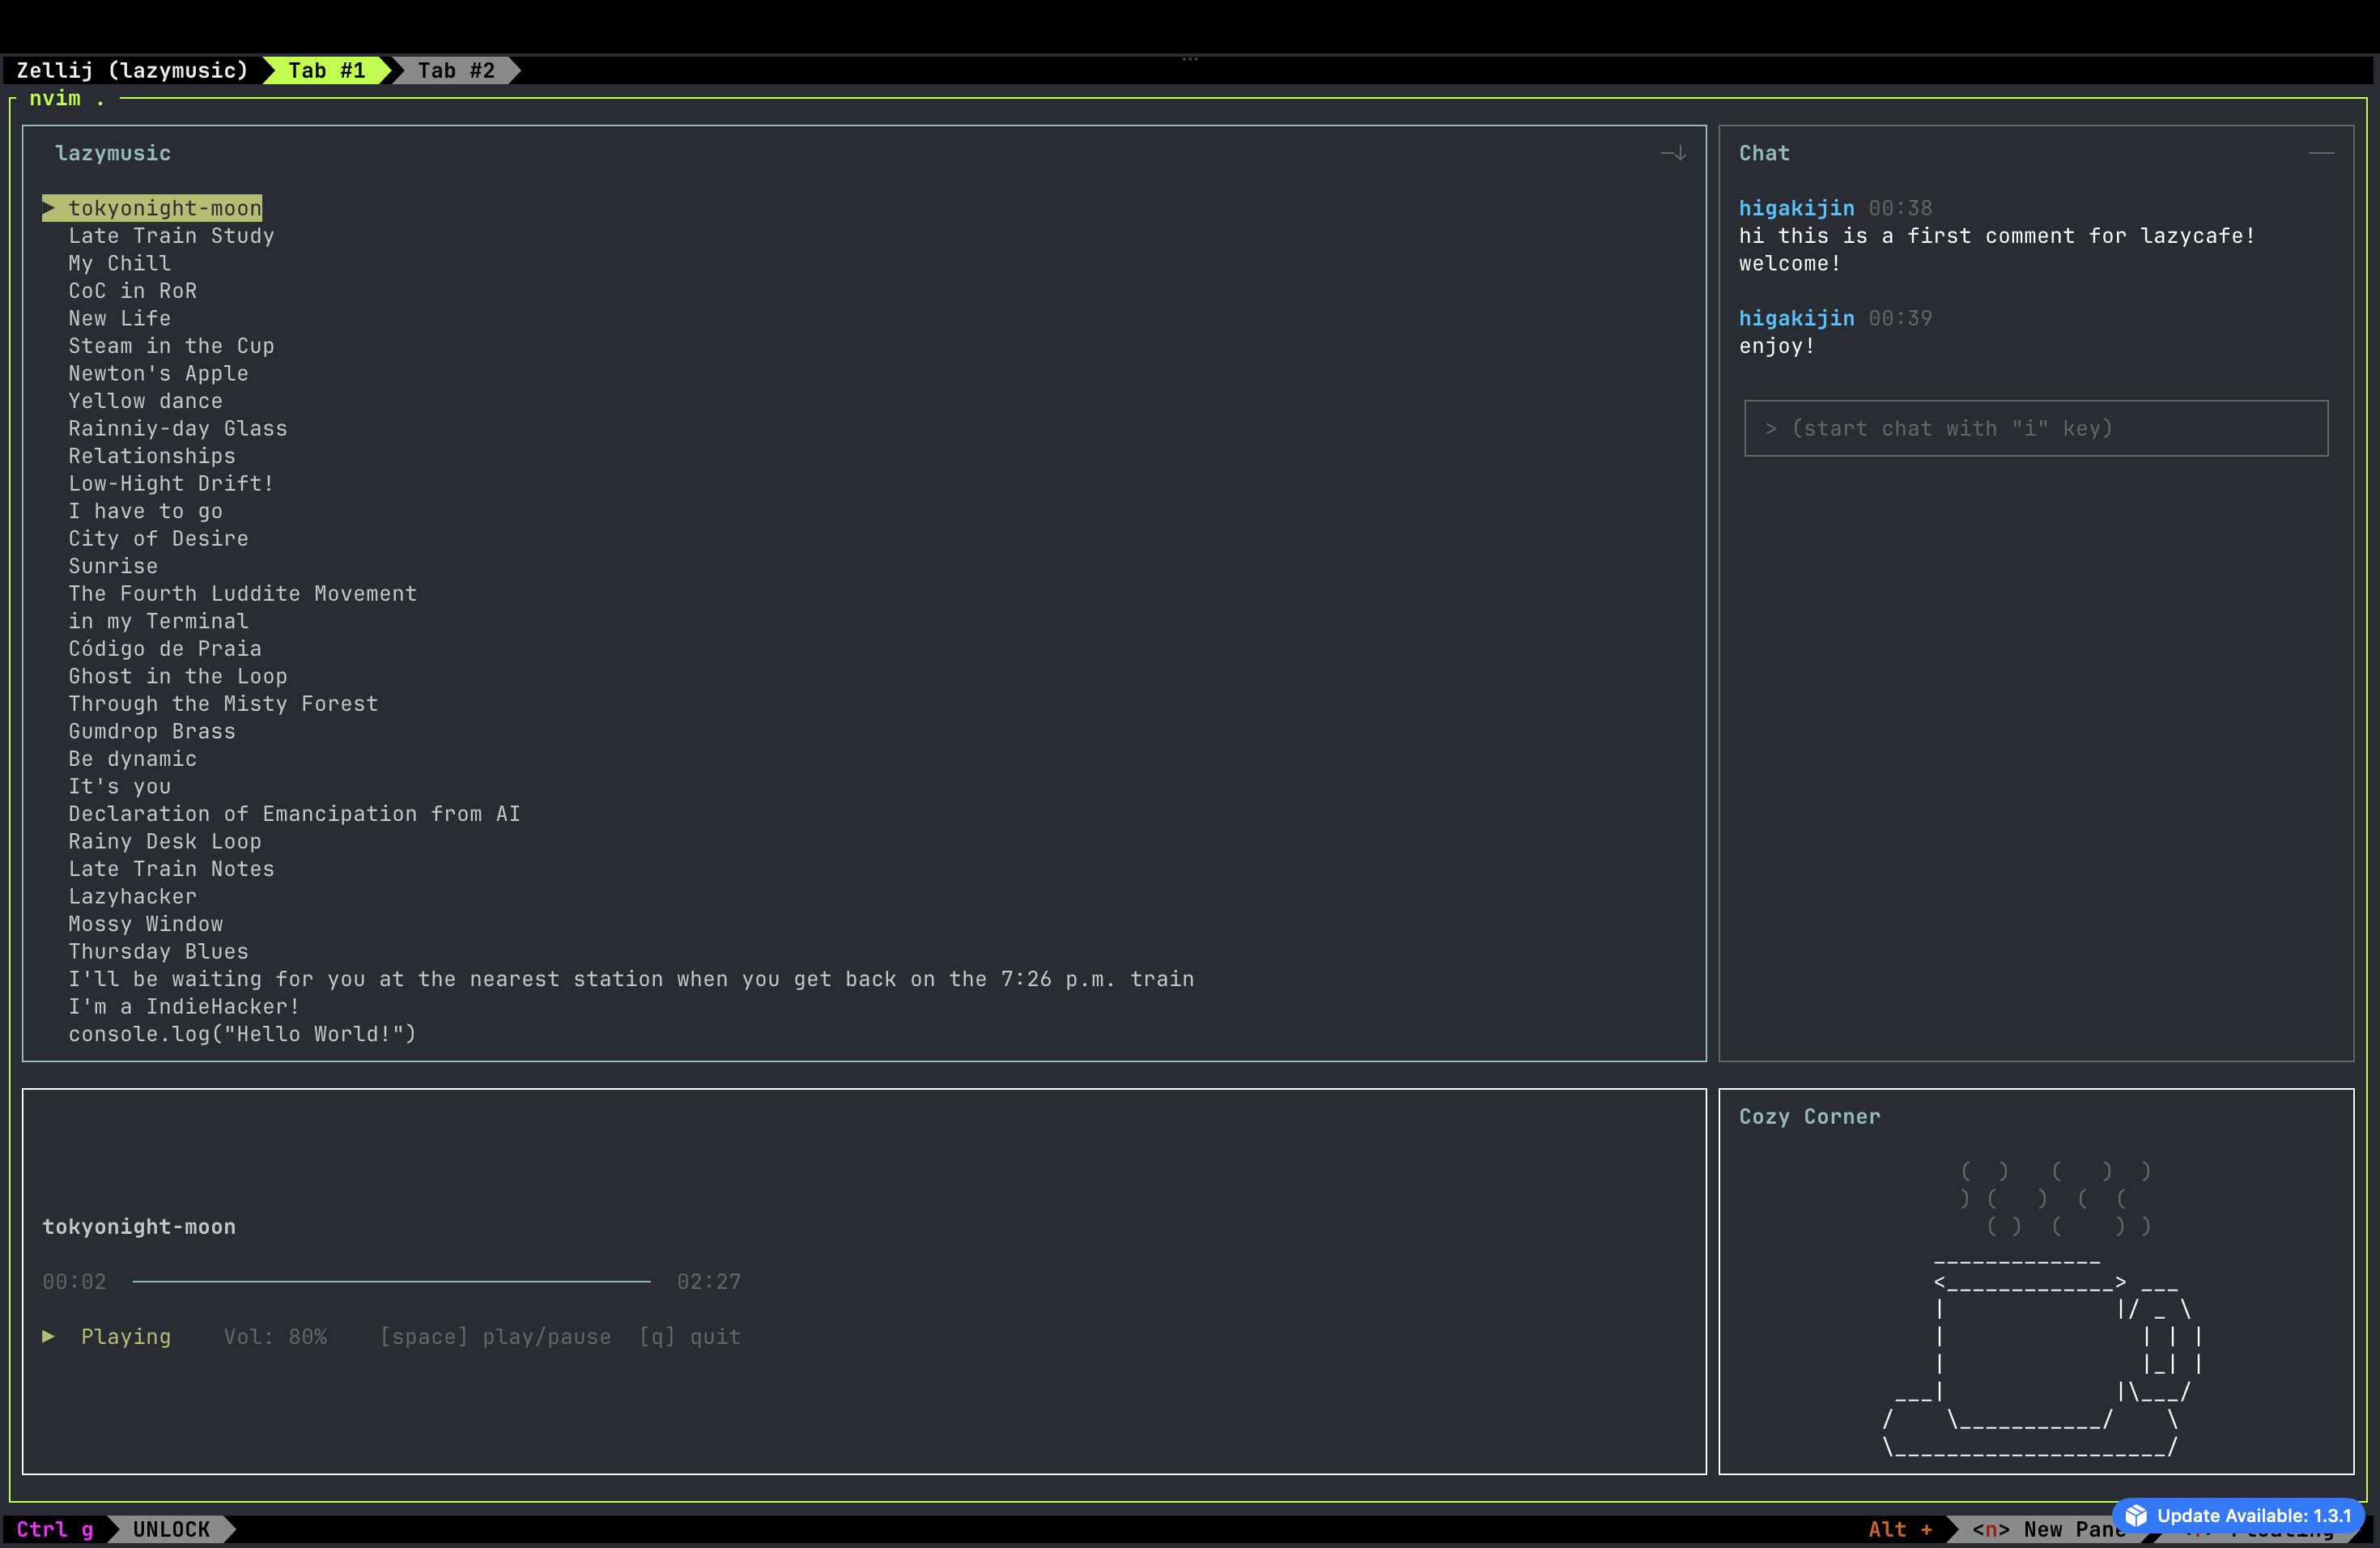Select the Rainy Desk Loop track

[x=165, y=841]
